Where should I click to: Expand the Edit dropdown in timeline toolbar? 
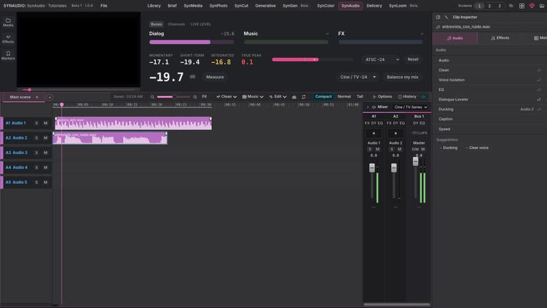pyautogui.click(x=278, y=97)
